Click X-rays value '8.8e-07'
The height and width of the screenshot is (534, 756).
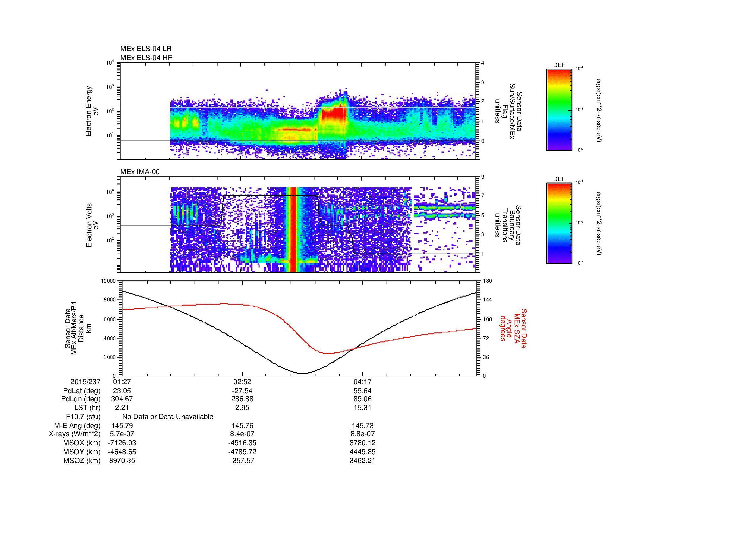[363, 434]
